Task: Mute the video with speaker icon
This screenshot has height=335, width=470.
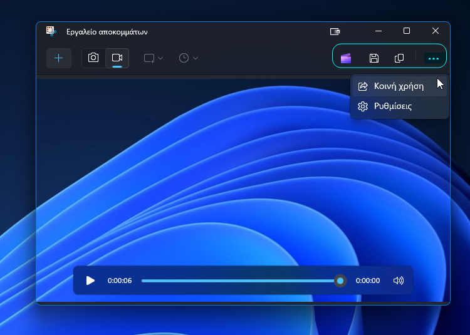Action: pyautogui.click(x=399, y=281)
